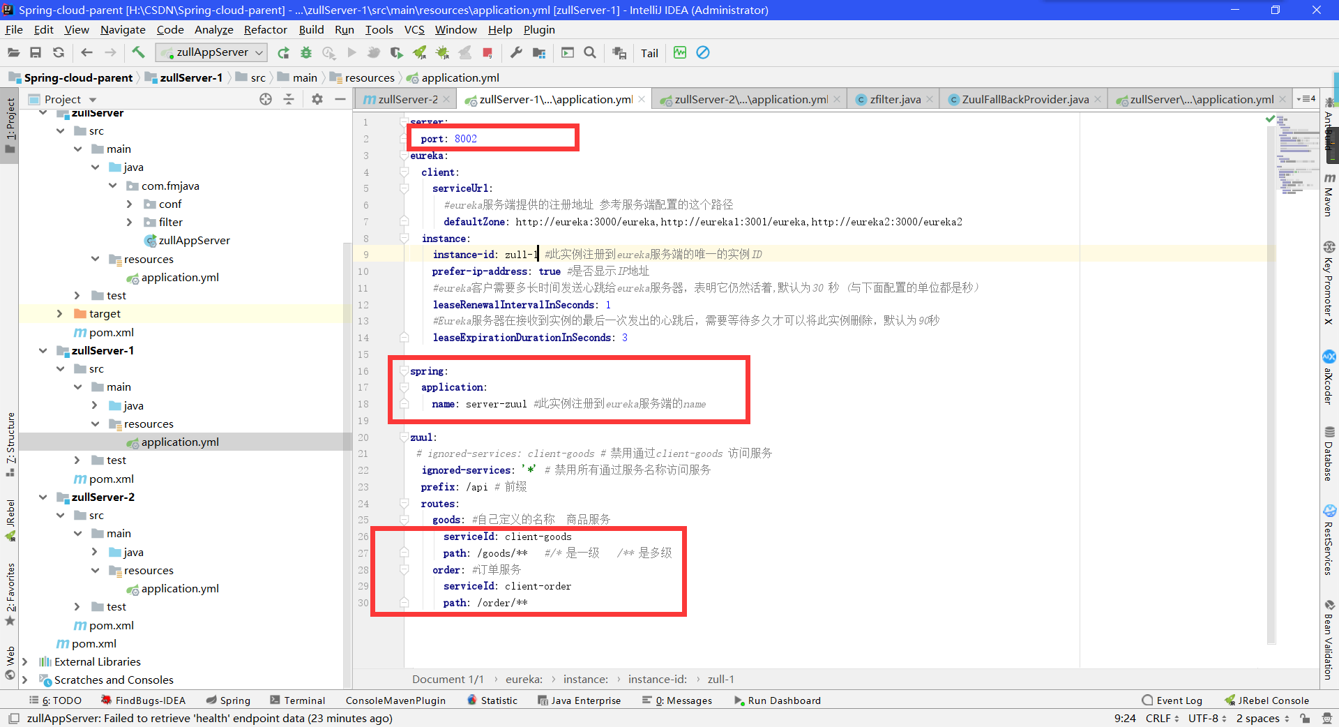Open Project Structure icon in toolbar
Image resolution: width=1339 pixels, height=727 pixels.
(539, 52)
